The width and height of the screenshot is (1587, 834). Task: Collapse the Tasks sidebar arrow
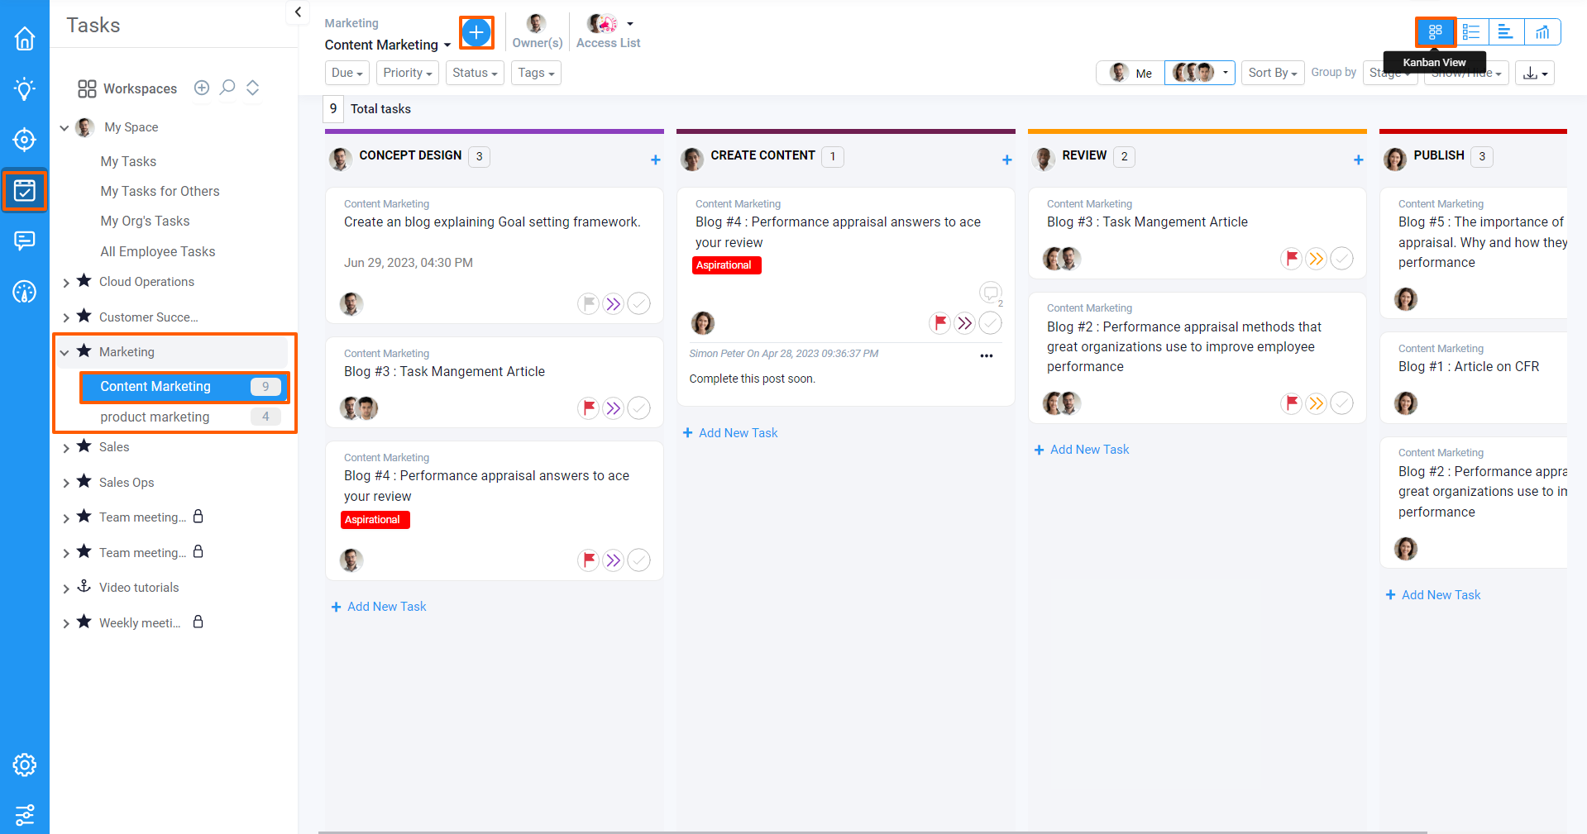[298, 12]
